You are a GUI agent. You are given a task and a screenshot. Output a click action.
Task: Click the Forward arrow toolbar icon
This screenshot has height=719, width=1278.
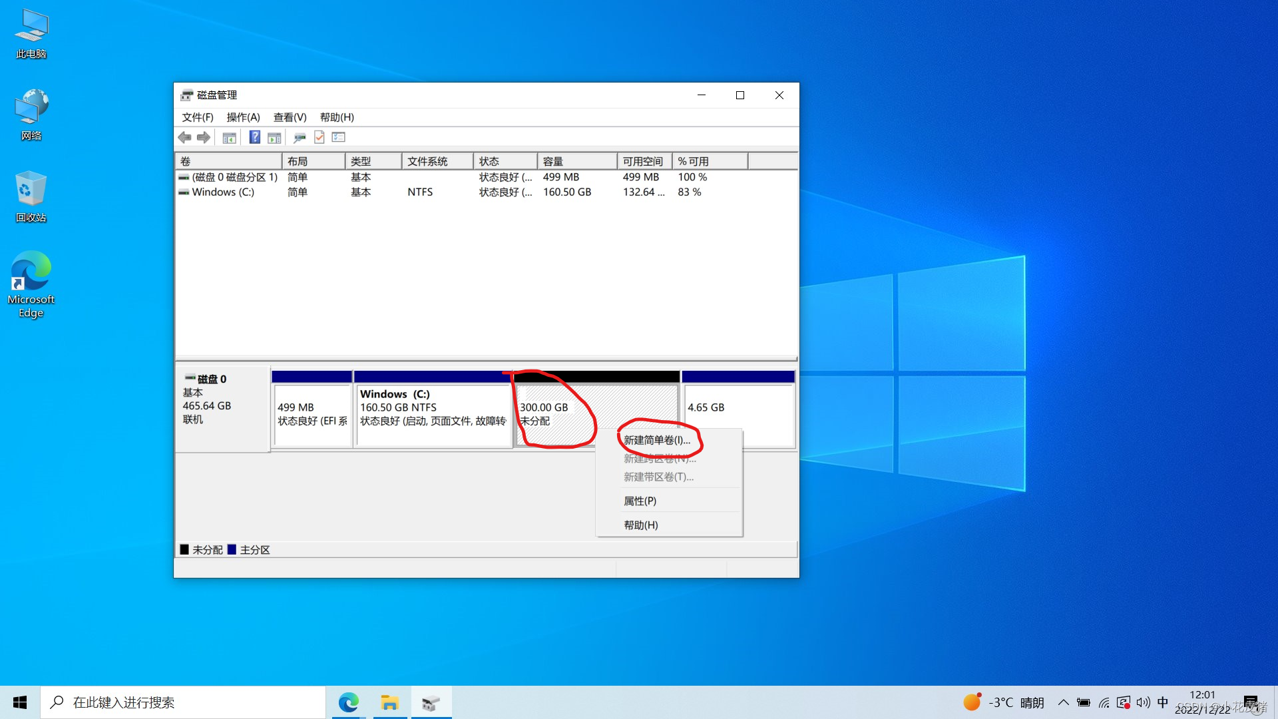(x=204, y=137)
